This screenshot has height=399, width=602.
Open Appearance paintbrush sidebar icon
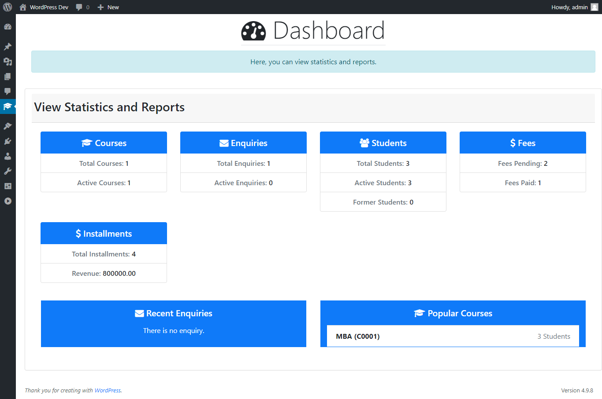7,126
